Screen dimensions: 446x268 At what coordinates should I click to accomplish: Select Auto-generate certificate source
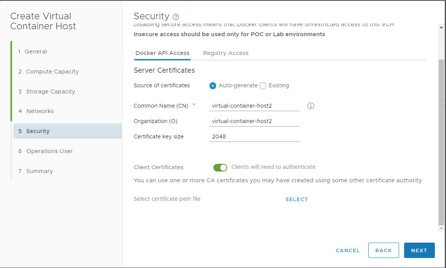213,86
